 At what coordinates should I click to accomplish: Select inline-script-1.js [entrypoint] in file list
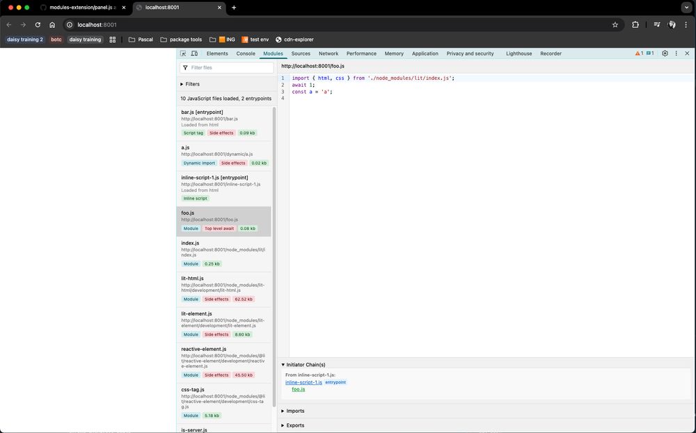[223, 189]
